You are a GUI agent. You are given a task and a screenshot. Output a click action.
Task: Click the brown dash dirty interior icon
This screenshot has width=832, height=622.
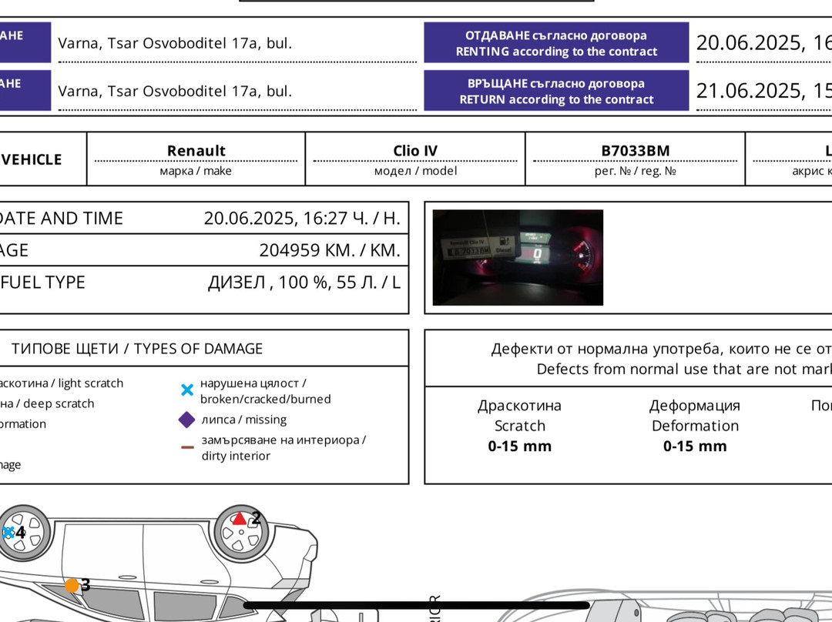point(186,447)
